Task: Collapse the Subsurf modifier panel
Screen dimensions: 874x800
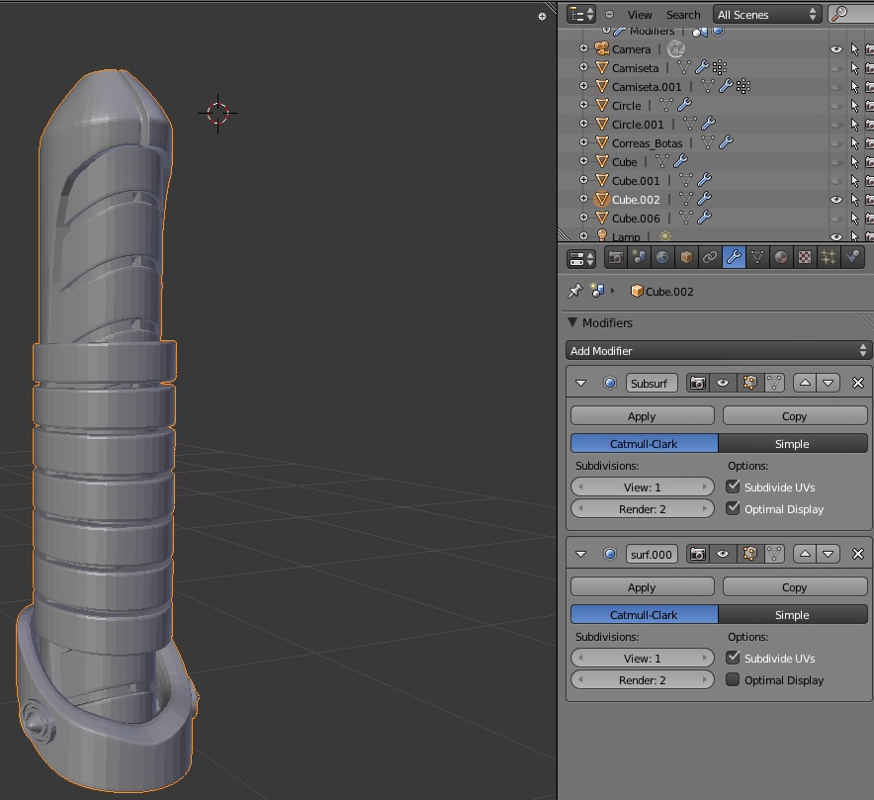Action: 580,384
